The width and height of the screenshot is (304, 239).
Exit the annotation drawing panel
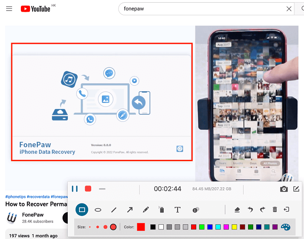click(x=286, y=209)
